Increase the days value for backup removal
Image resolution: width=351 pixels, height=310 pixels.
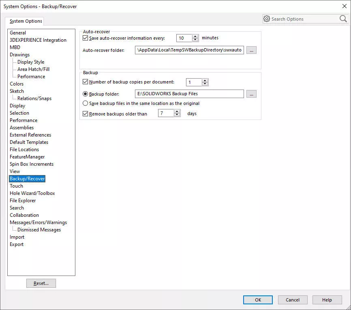tap(177, 111)
